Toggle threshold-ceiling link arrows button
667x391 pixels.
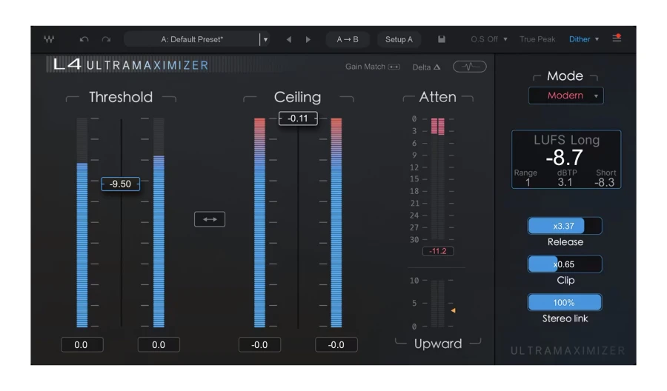210,219
